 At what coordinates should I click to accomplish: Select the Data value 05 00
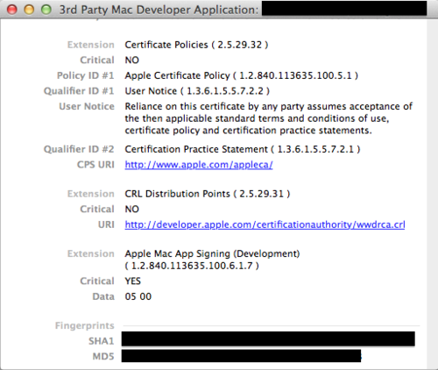[x=138, y=296]
